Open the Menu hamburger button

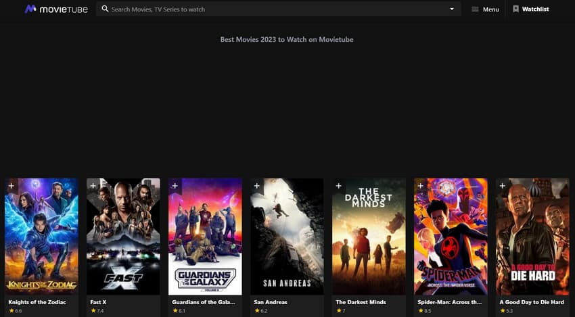click(485, 9)
